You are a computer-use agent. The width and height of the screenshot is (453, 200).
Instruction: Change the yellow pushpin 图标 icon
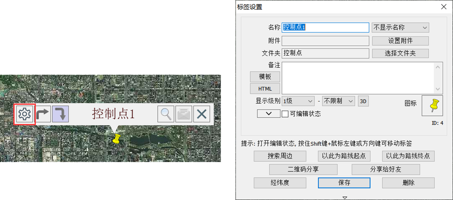(432, 106)
